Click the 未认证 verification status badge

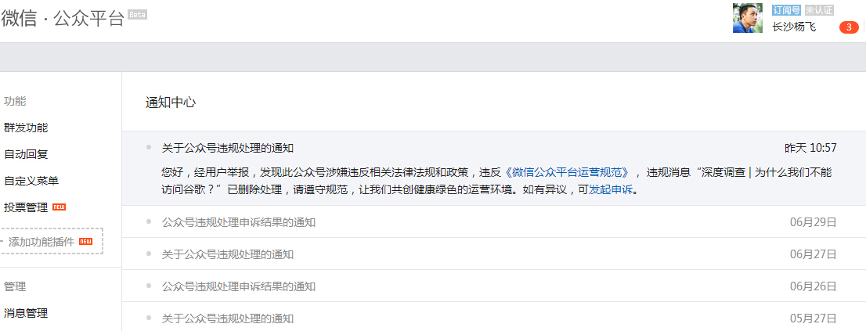pos(818,10)
